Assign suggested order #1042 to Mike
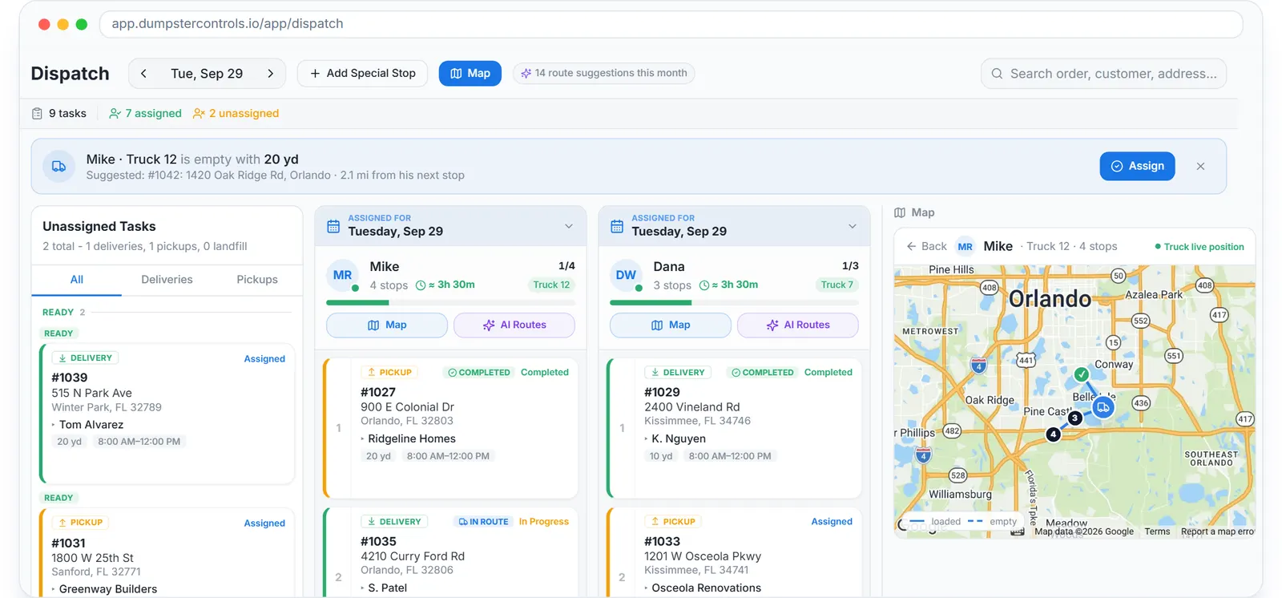Screen dimensions: 1282x598 click(x=1137, y=166)
